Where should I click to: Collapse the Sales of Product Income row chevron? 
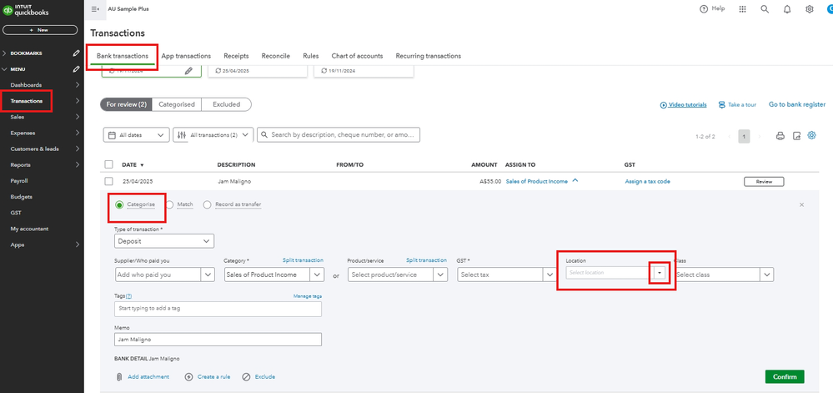(x=575, y=181)
